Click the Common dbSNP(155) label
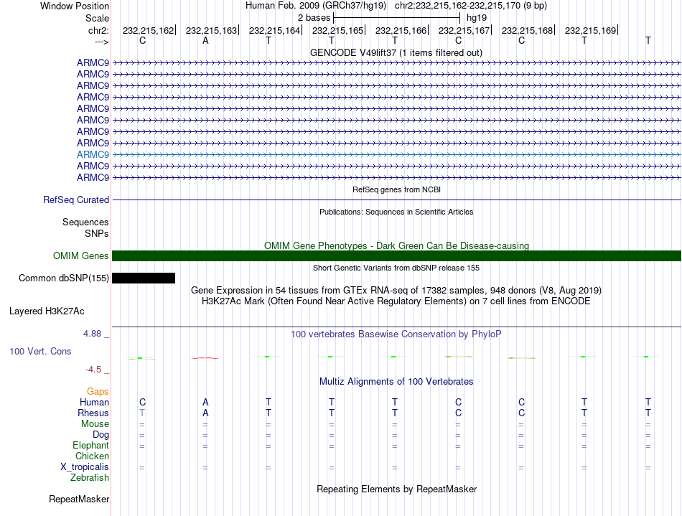Image resolution: width=682 pixels, height=516 pixels. pos(63,278)
